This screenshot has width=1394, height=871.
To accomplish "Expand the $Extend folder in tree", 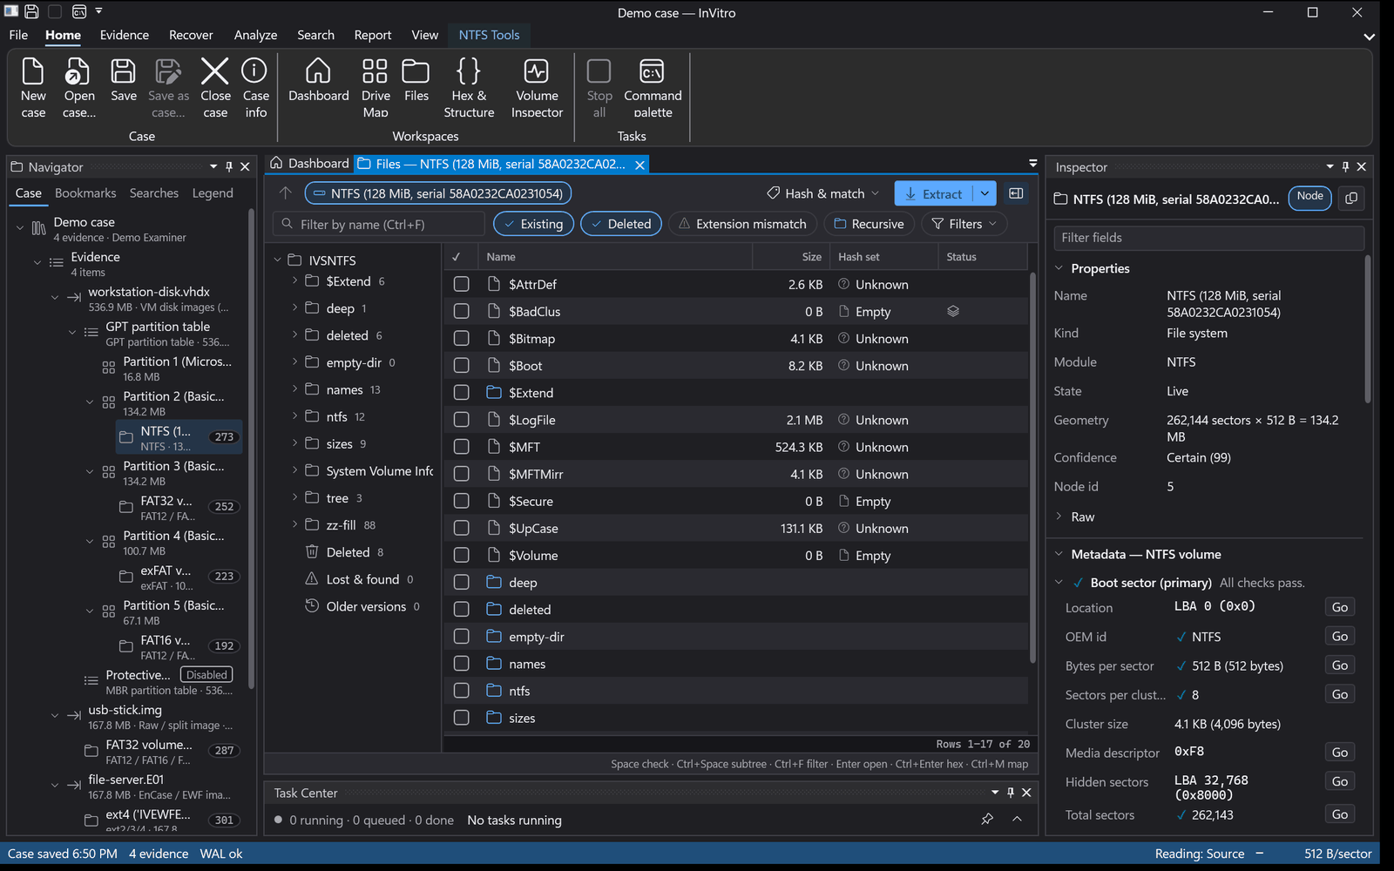I will click(294, 280).
